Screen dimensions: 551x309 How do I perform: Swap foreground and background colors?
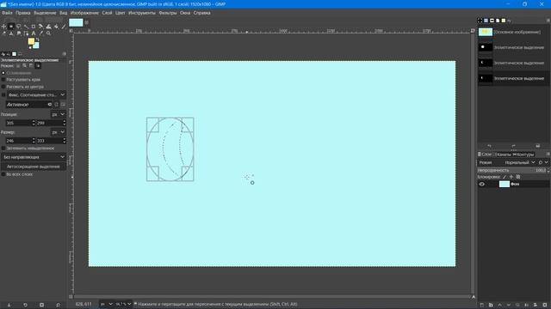(x=38, y=39)
